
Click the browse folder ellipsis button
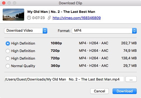pos(131,79)
